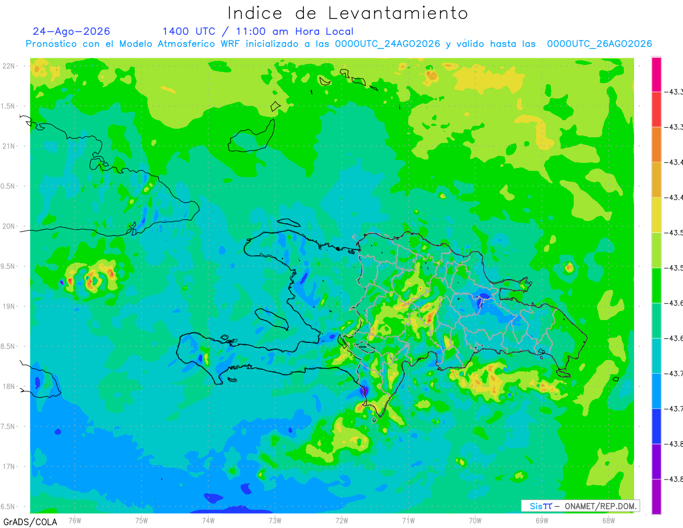
Task: Click the '71W' longitude label
Action: pyautogui.click(x=408, y=520)
